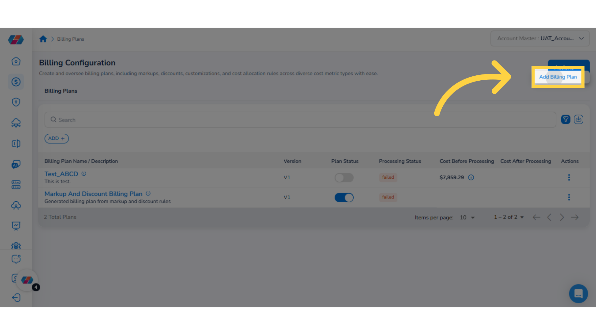Click the Cost Before Processing column header

pos(467,161)
